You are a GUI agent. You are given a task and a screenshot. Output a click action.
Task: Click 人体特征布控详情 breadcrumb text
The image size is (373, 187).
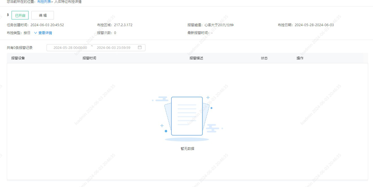(x=68, y=2)
